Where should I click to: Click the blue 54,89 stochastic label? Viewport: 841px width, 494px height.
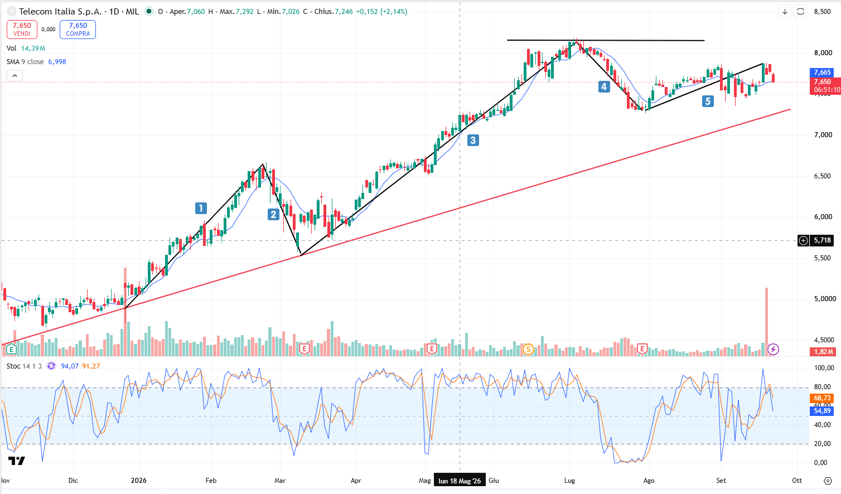coord(822,411)
